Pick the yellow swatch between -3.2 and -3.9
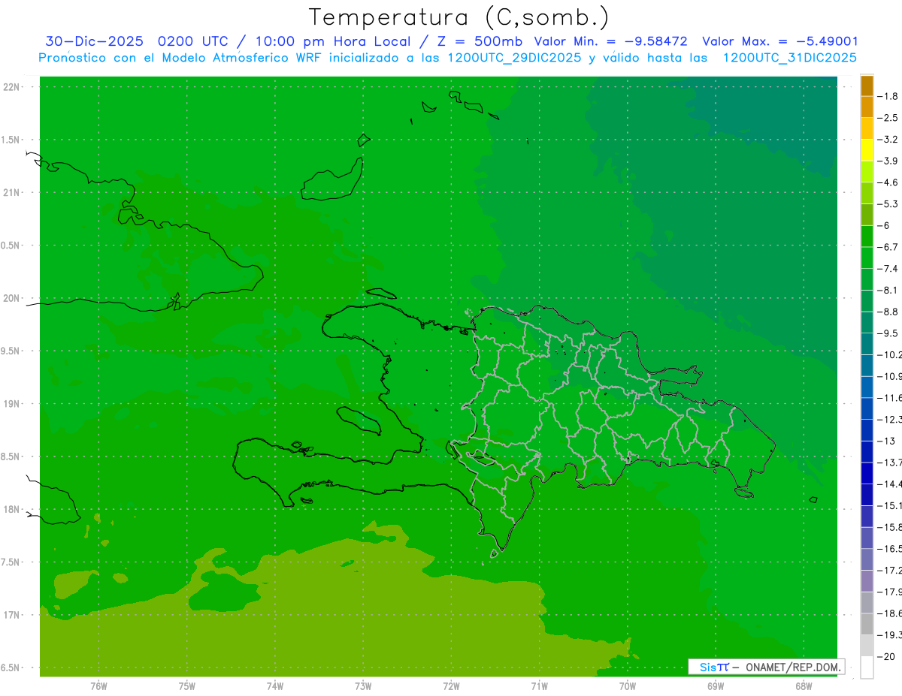 tap(867, 150)
